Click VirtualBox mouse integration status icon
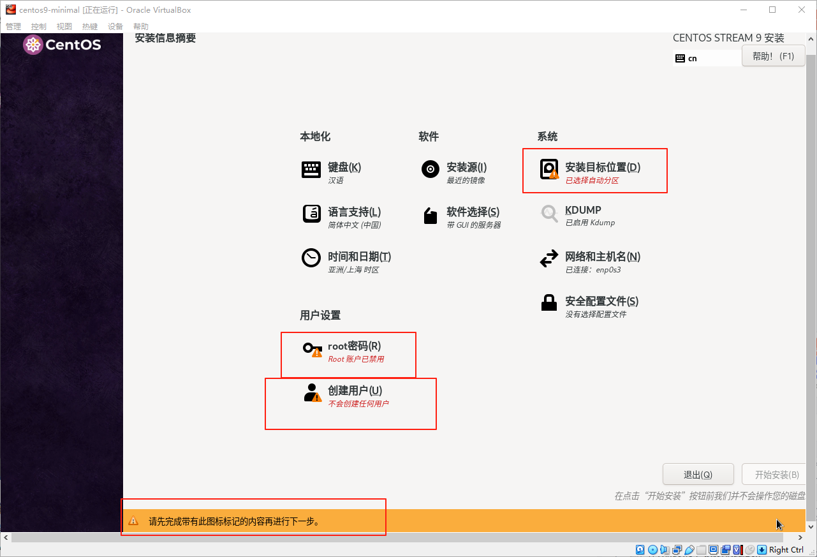This screenshot has height=557, width=817. coord(749,549)
